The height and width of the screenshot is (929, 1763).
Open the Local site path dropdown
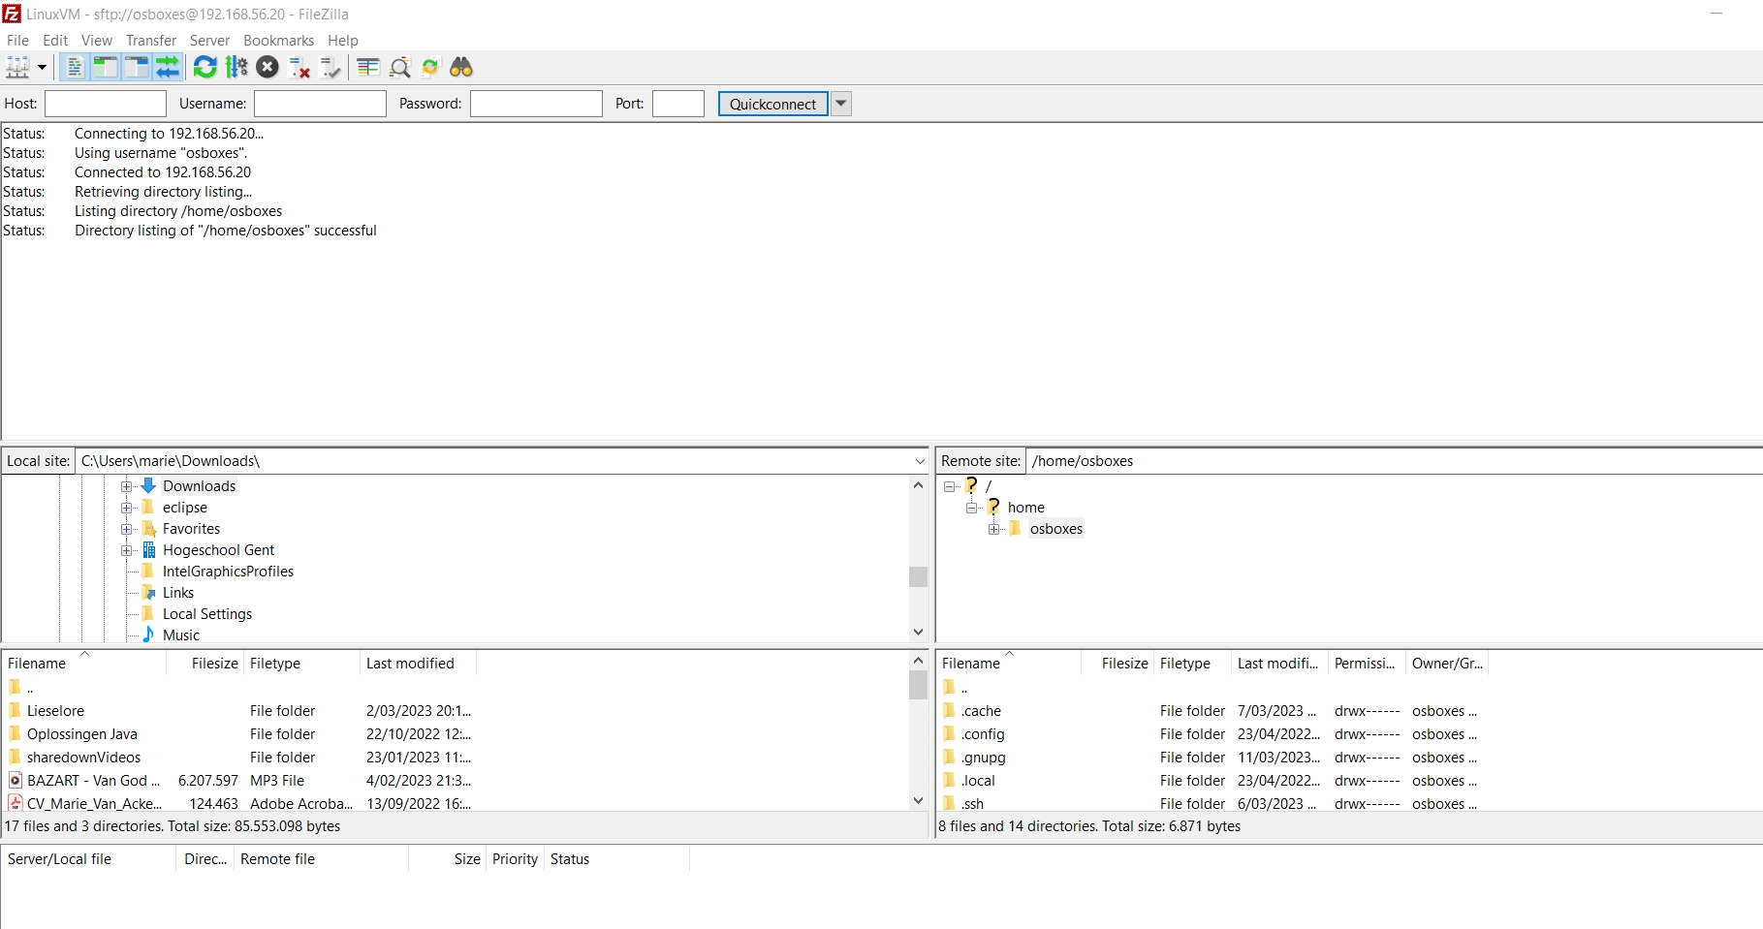(920, 461)
